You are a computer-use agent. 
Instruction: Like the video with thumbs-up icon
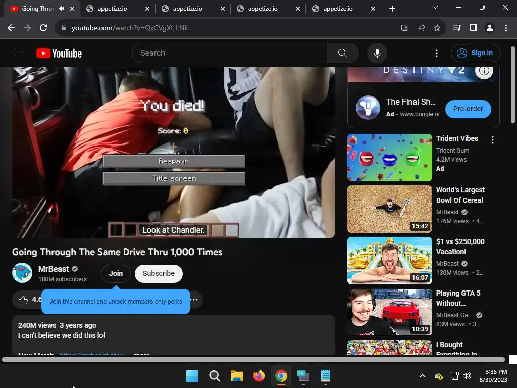[x=23, y=300]
